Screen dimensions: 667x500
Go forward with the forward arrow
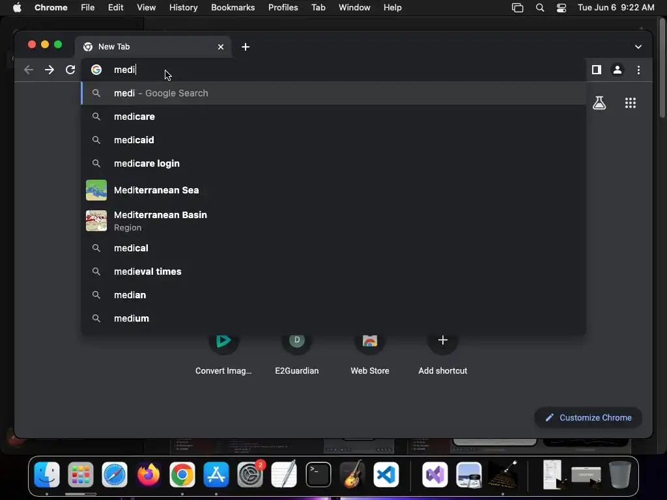(50, 70)
